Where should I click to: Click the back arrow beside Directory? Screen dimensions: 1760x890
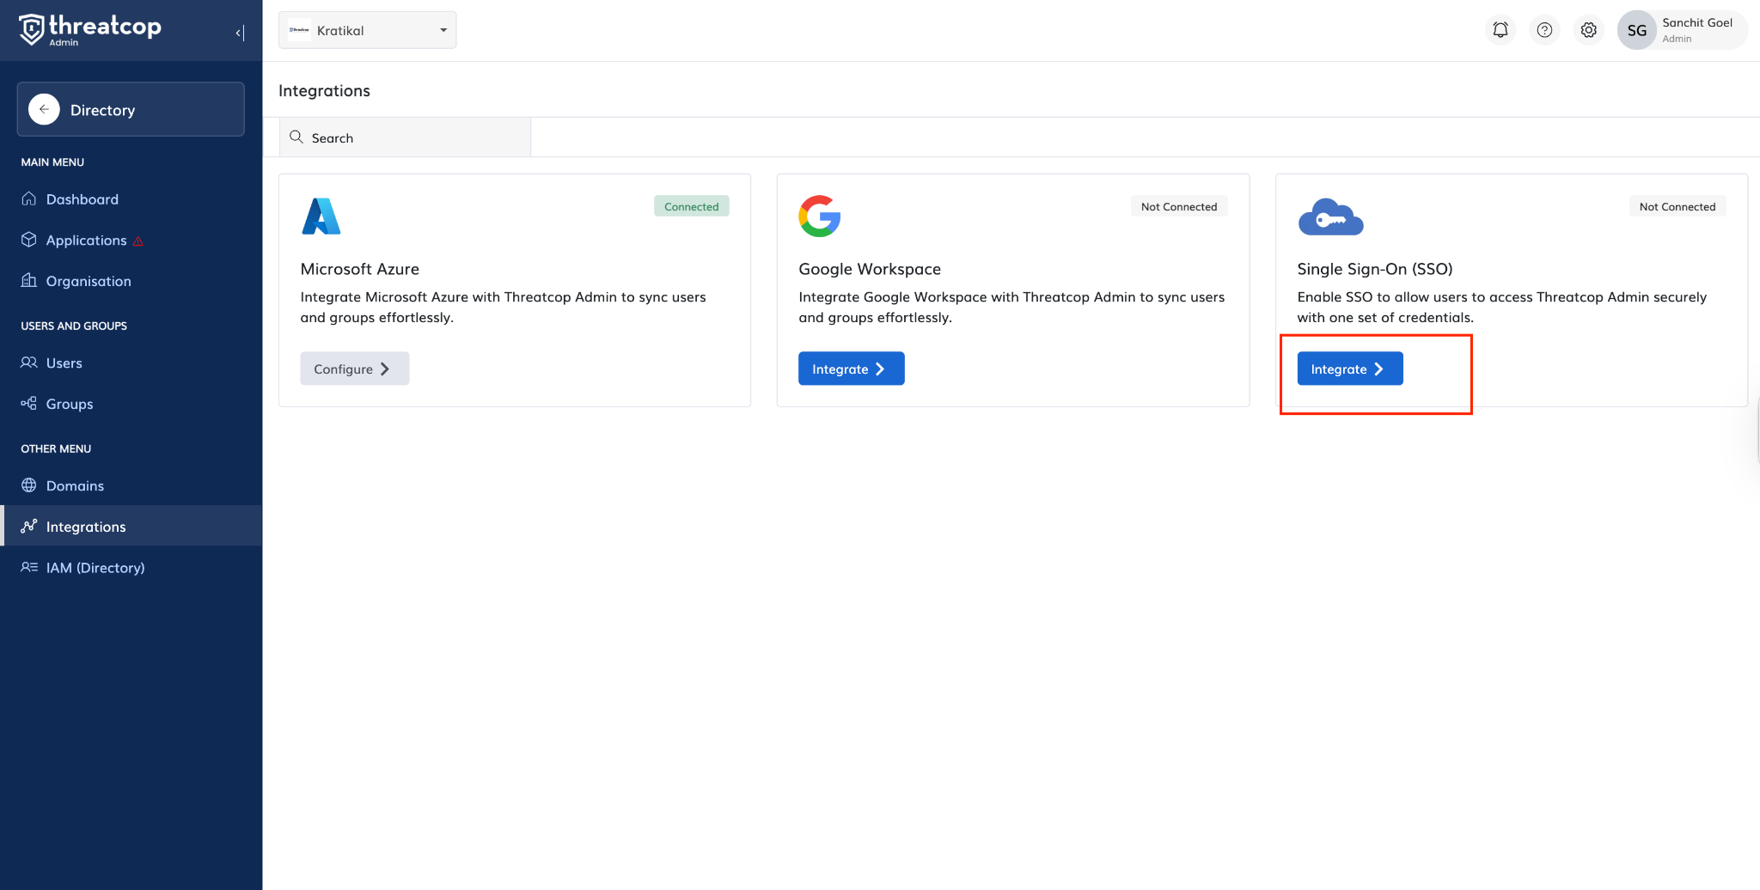(x=44, y=109)
